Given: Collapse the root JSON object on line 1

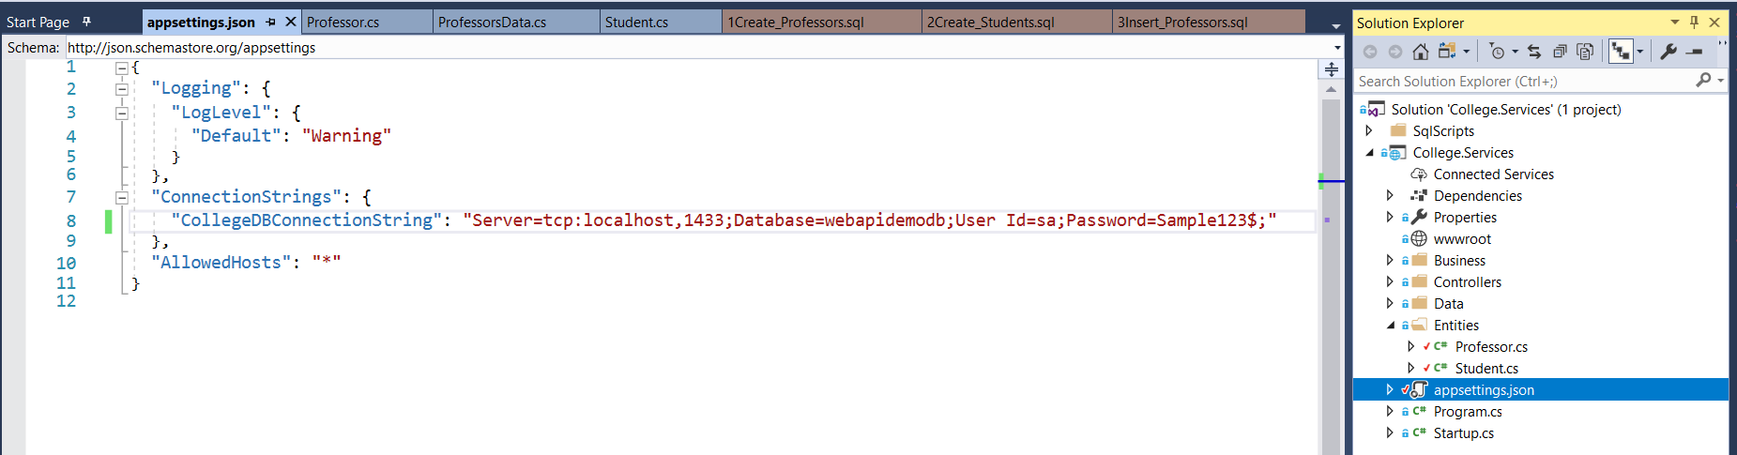Looking at the screenshot, I should coord(121,68).
